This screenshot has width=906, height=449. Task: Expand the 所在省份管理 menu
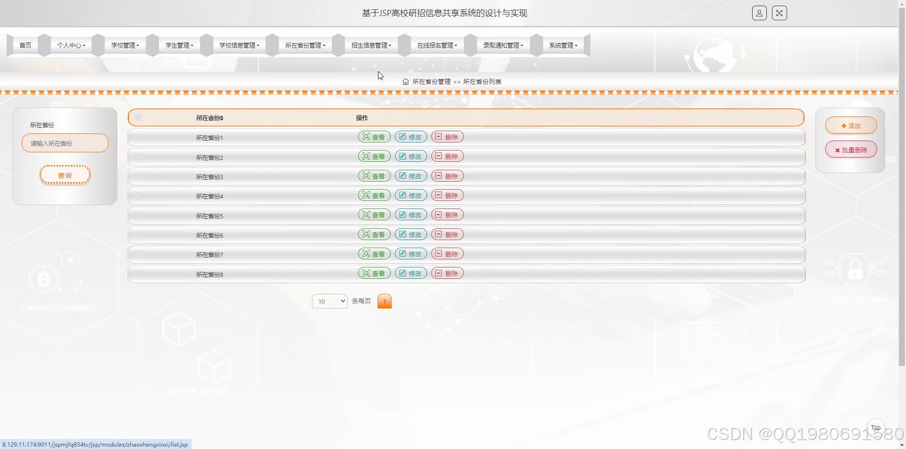click(x=305, y=45)
